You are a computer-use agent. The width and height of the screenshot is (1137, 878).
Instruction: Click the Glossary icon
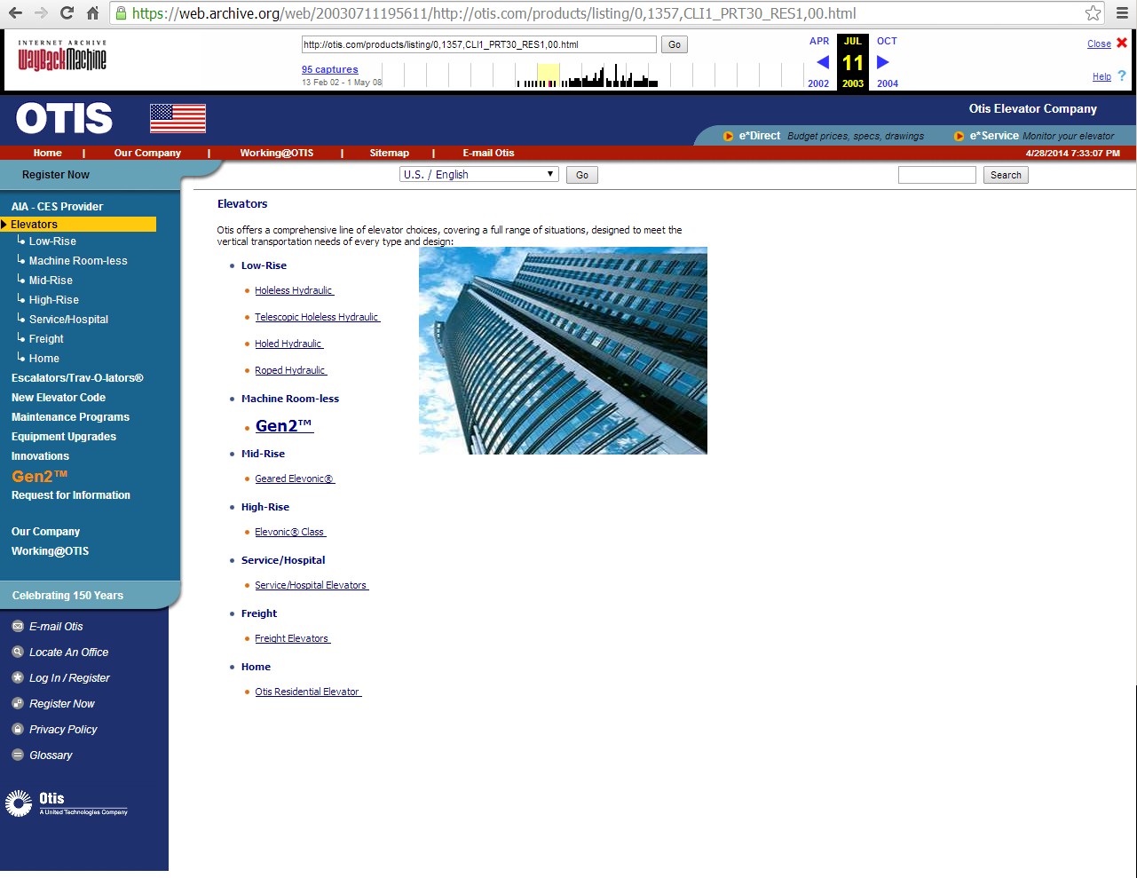(18, 755)
